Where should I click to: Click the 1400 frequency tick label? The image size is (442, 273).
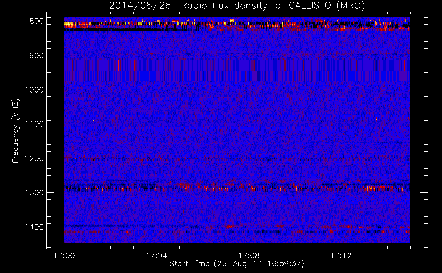(x=34, y=227)
